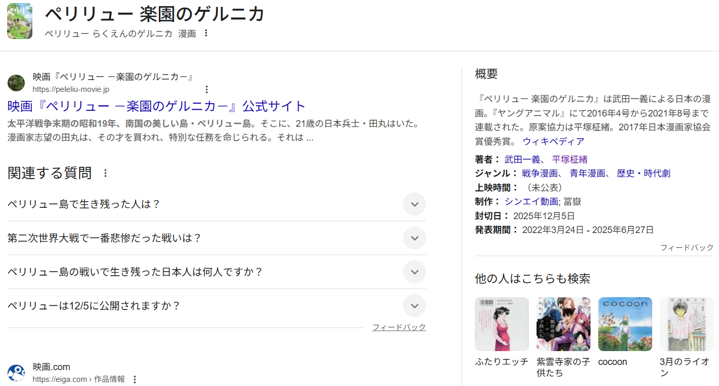This screenshot has width=719, height=386.
Task: Click フィードバック under the overview panel
Action: (x=687, y=248)
